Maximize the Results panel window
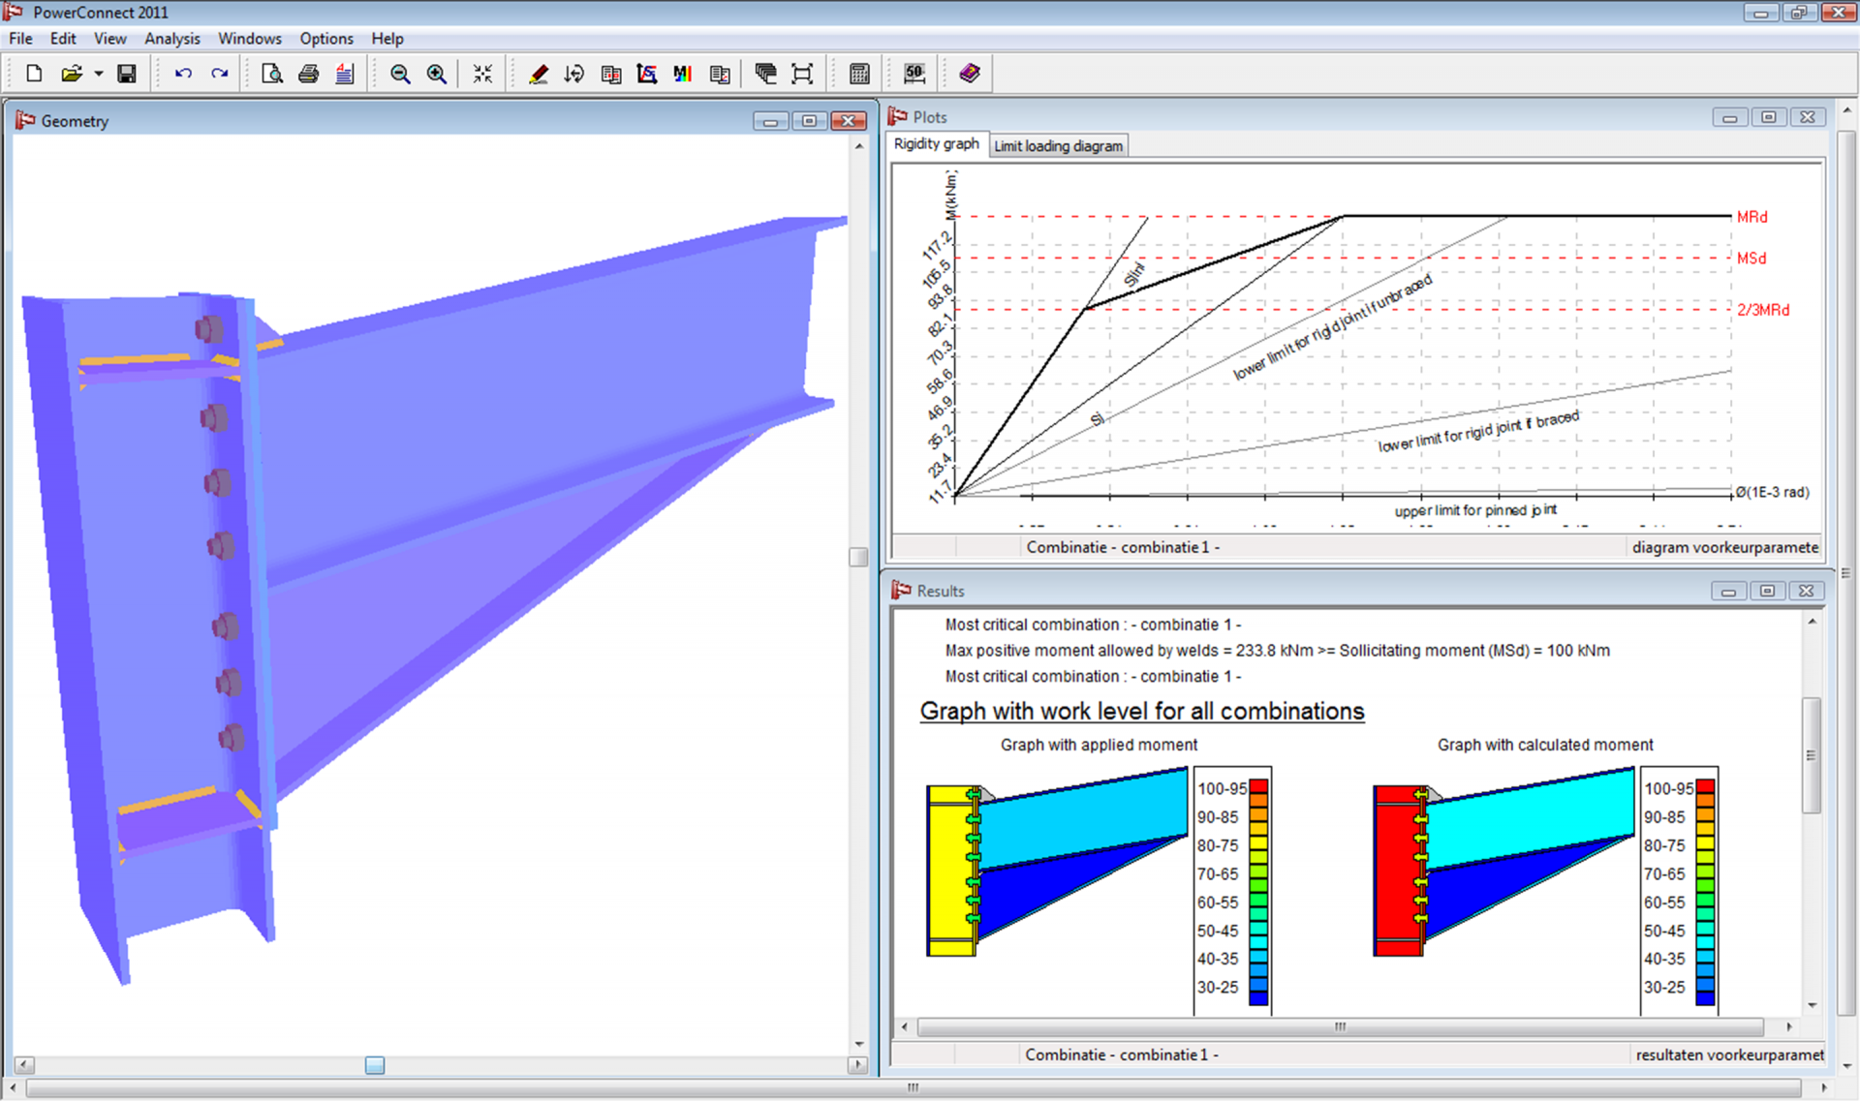1860x1101 pixels. [1767, 591]
